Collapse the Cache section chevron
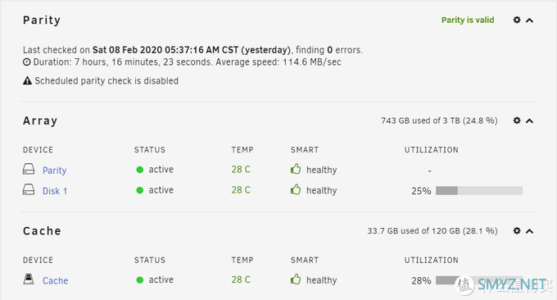This screenshot has height=300, width=557. (x=529, y=231)
